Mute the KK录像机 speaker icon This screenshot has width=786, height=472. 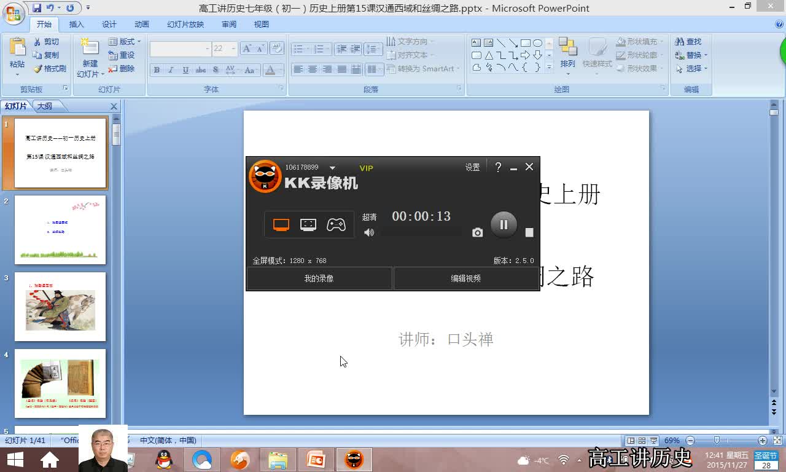(368, 232)
